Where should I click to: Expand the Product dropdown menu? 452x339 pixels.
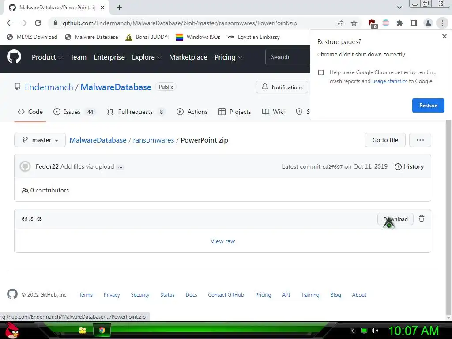[47, 57]
